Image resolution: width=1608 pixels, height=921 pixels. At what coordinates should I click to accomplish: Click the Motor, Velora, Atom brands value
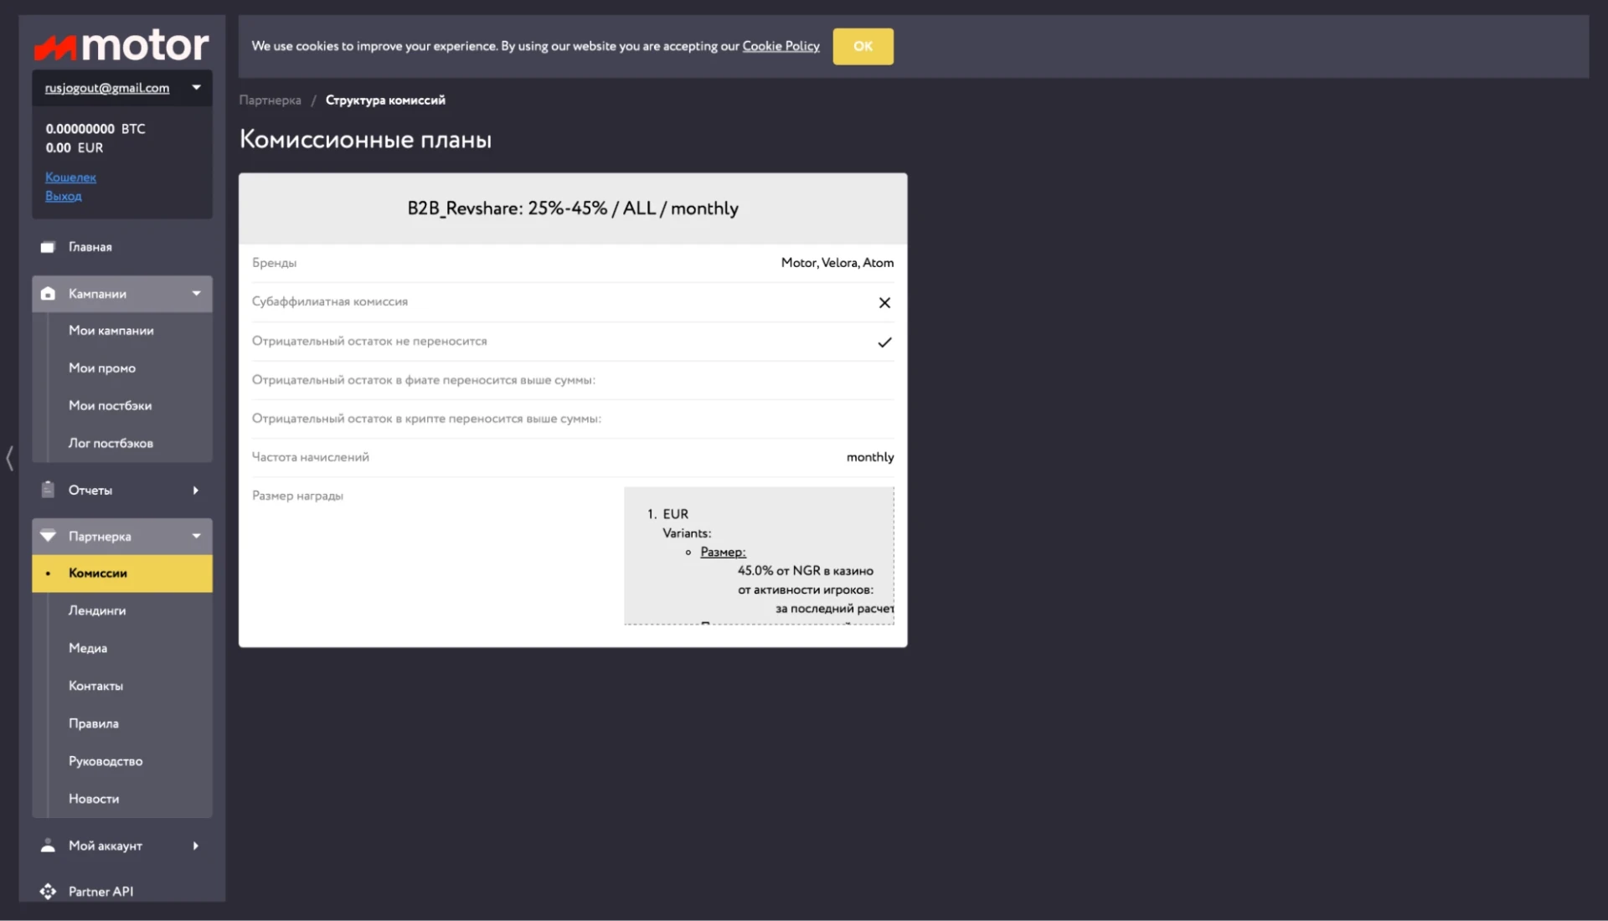837,263
